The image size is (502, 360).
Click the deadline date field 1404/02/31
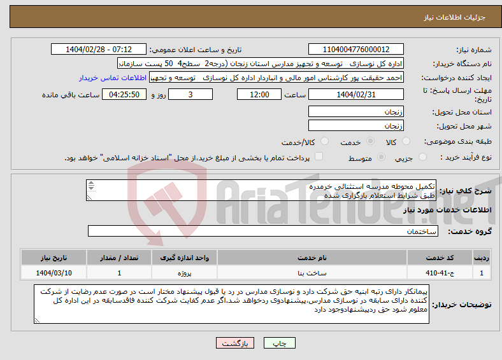pyautogui.click(x=355, y=94)
